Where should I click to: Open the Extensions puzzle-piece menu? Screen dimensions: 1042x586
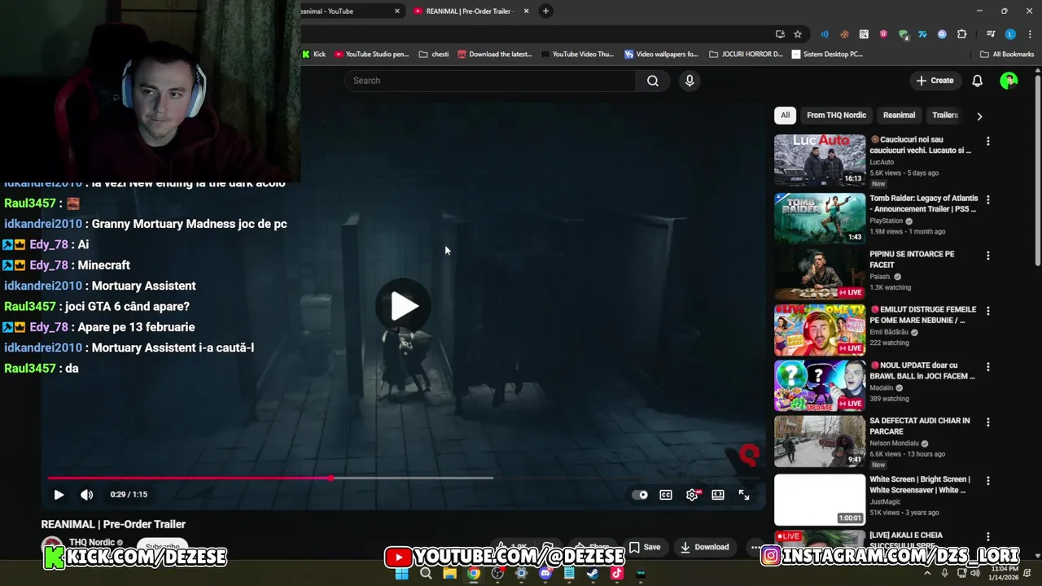[x=961, y=34]
